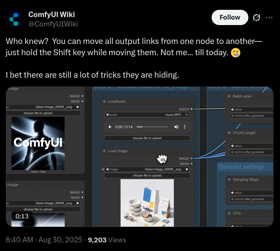Click IMAGE output port on Qwen-Image_00008 node

[82, 192]
